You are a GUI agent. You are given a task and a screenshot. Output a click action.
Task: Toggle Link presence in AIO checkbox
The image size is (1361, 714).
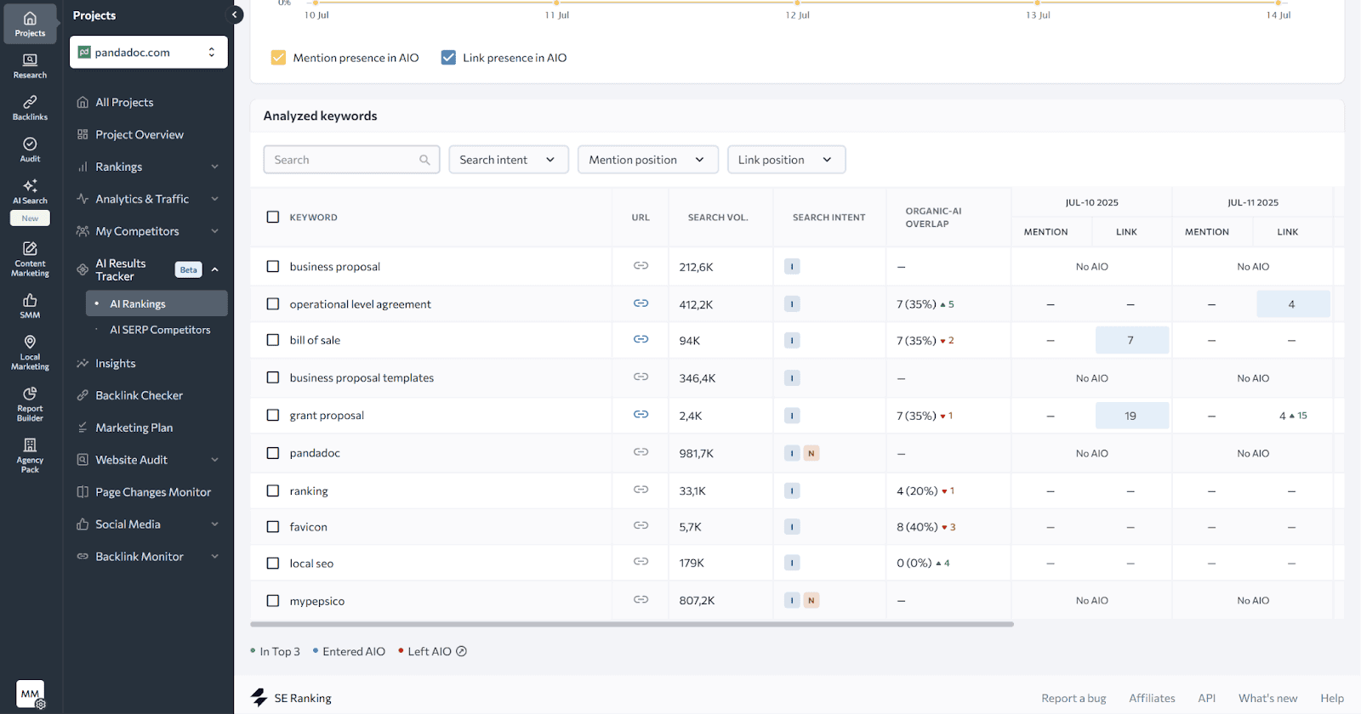coord(448,58)
